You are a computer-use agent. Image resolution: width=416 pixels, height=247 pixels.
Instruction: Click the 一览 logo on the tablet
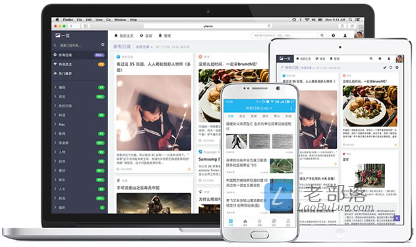[285, 59]
